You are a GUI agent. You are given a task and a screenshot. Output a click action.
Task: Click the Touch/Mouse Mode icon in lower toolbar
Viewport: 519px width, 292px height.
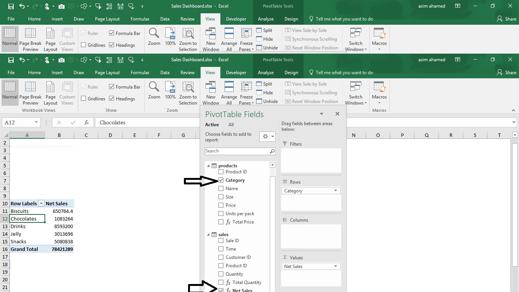tap(47, 60)
